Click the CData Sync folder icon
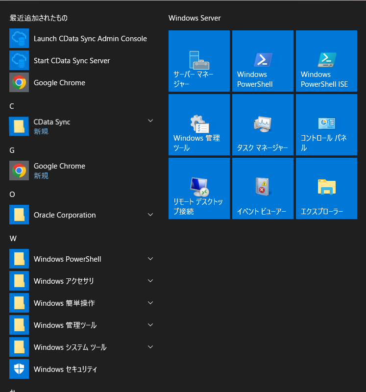 click(x=19, y=126)
